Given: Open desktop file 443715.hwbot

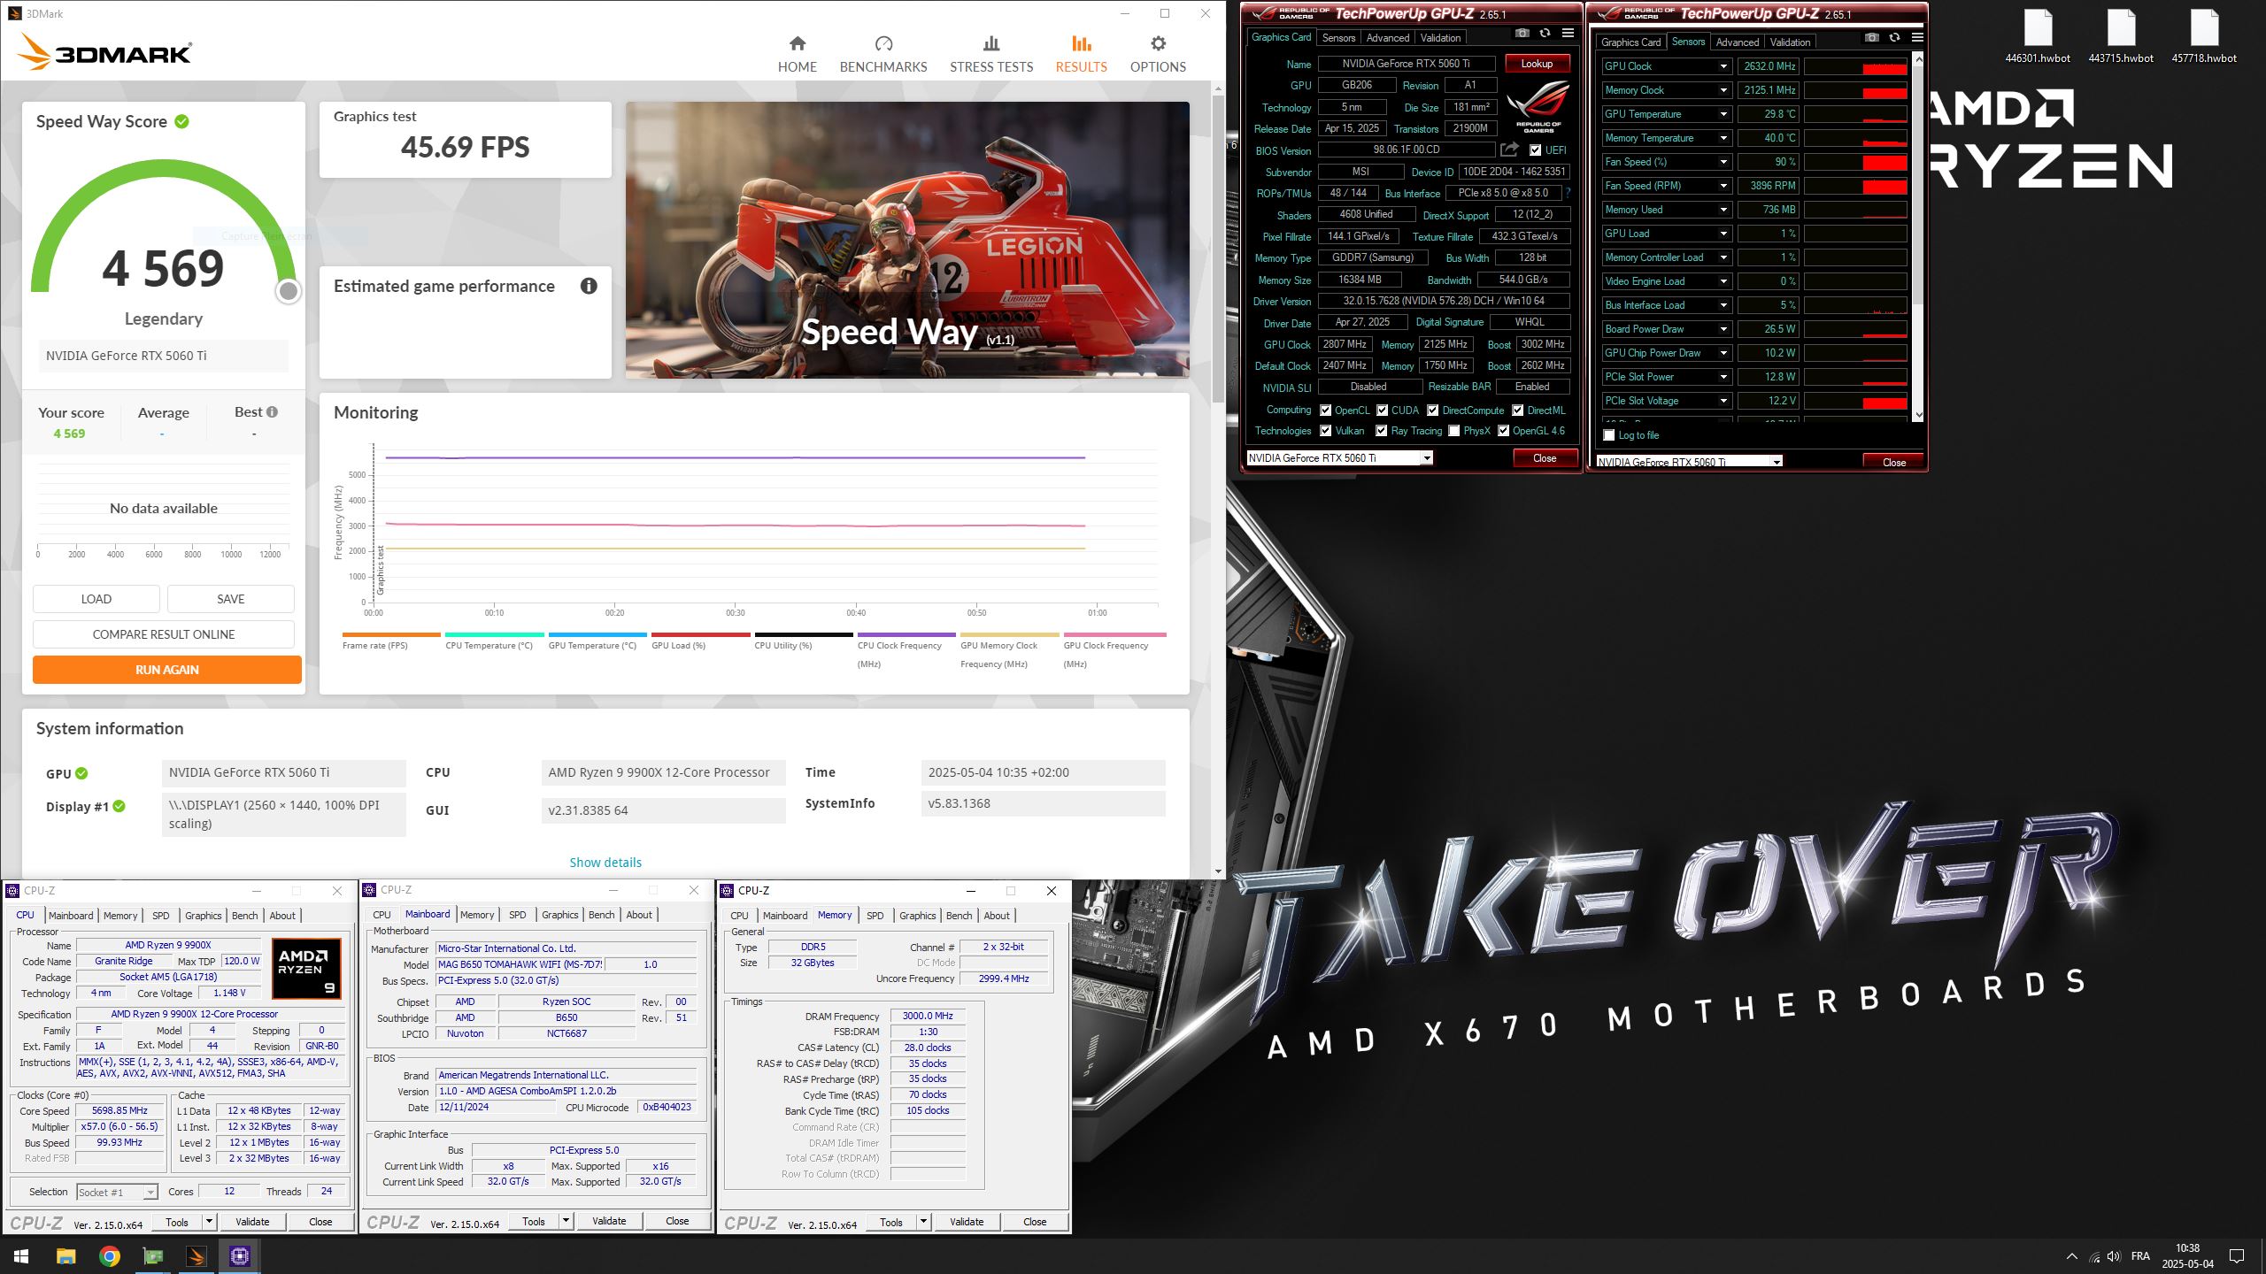Looking at the screenshot, I should (x=2121, y=36).
